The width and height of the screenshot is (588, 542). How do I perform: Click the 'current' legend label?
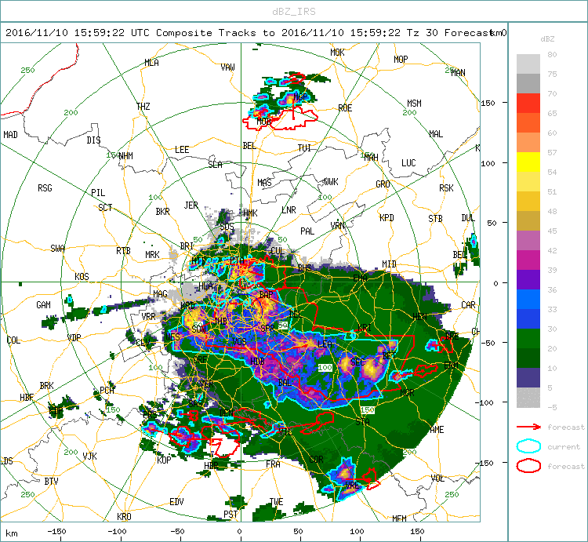pos(564,447)
